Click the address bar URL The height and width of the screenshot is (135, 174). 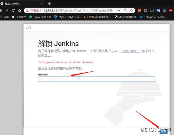[77, 10]
